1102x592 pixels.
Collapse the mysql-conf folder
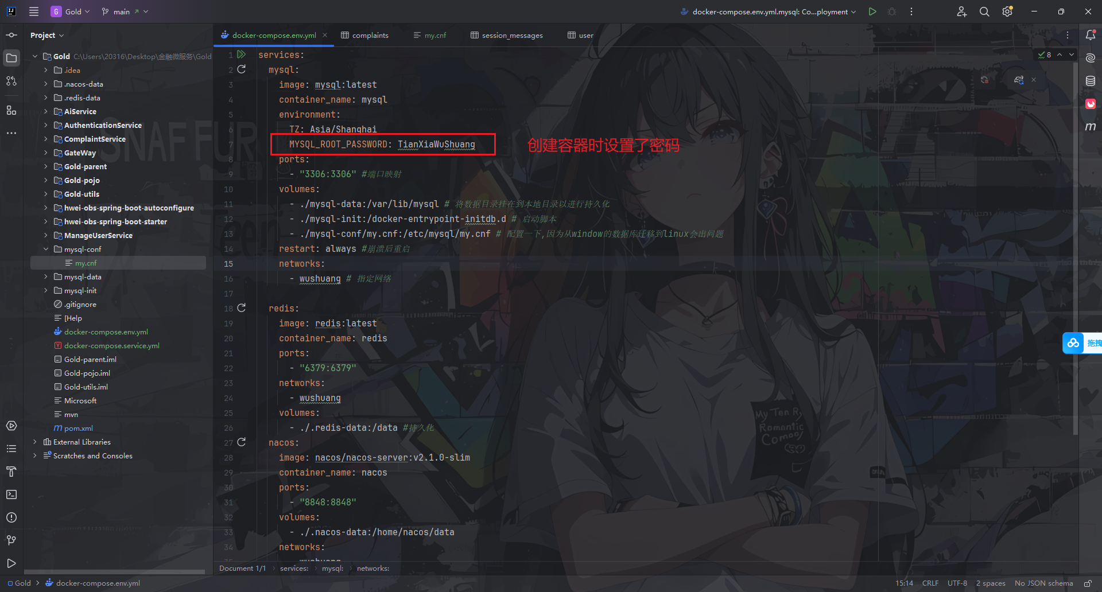click(46, 249)
